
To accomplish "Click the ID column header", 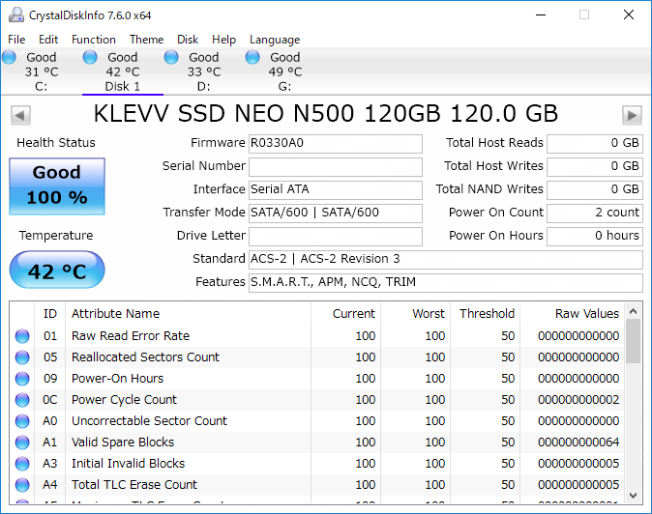I will pos(50,313).
